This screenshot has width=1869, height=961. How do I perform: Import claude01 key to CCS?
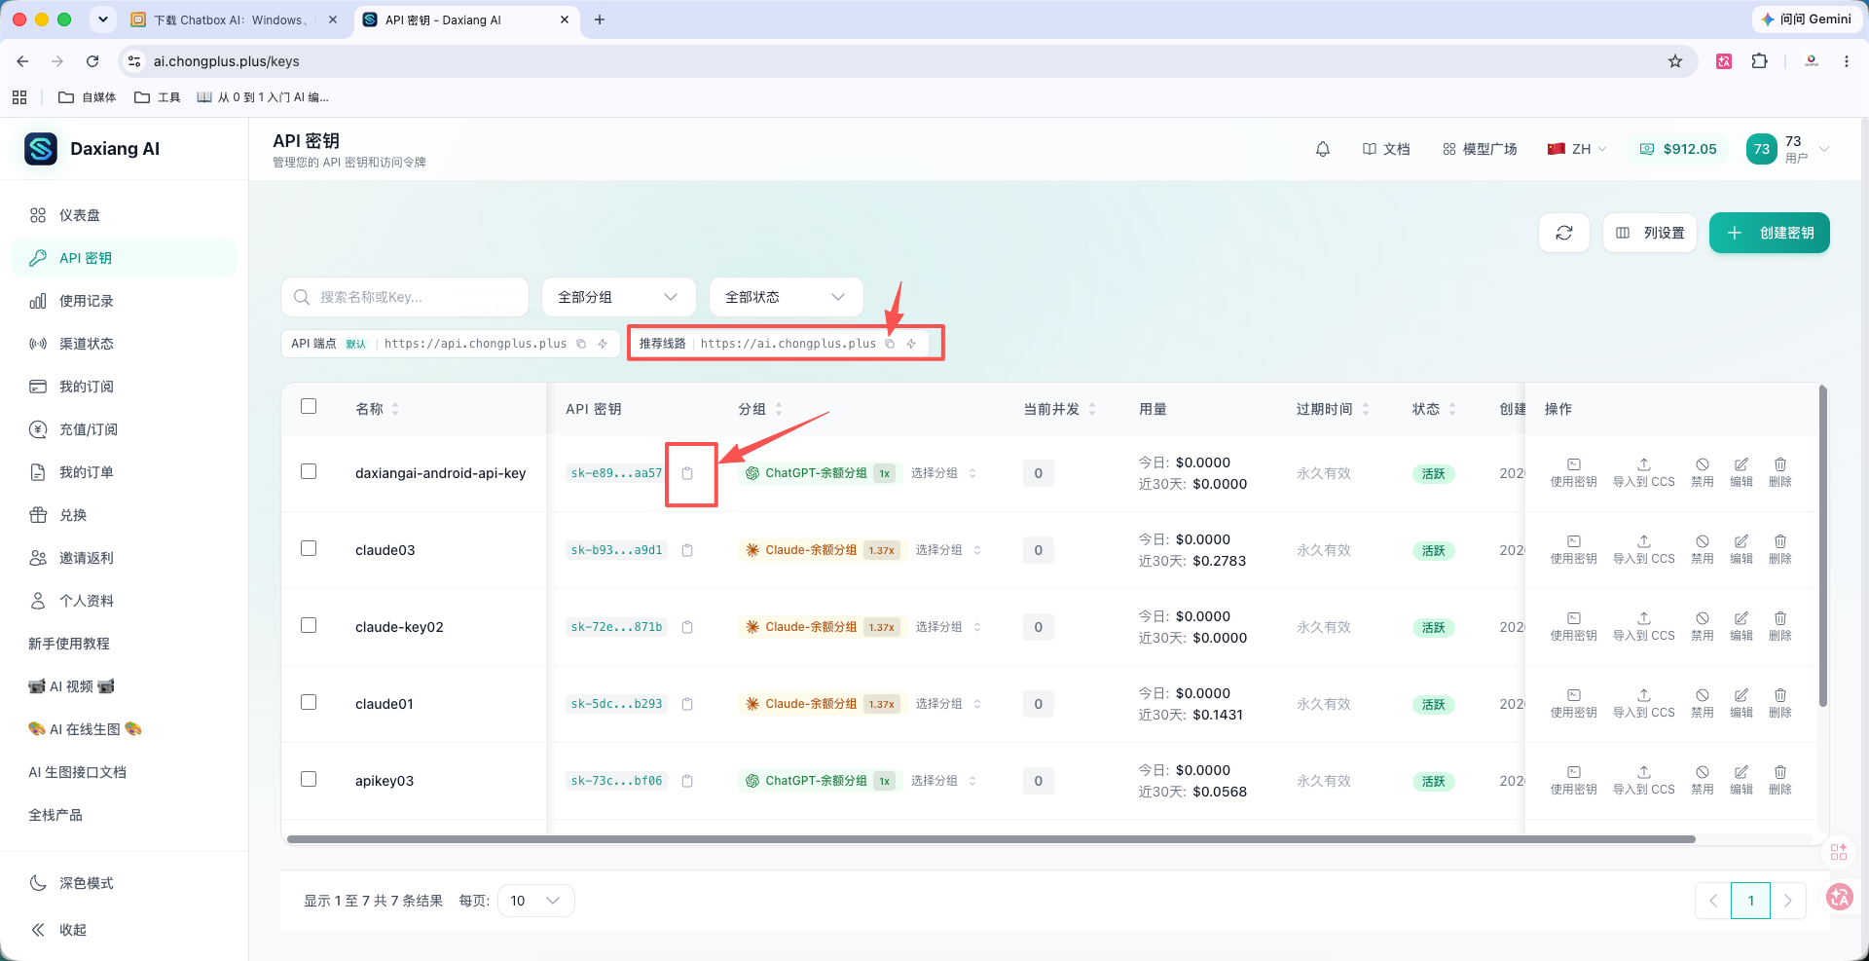pyautogui.click(x=1643, y=703)
